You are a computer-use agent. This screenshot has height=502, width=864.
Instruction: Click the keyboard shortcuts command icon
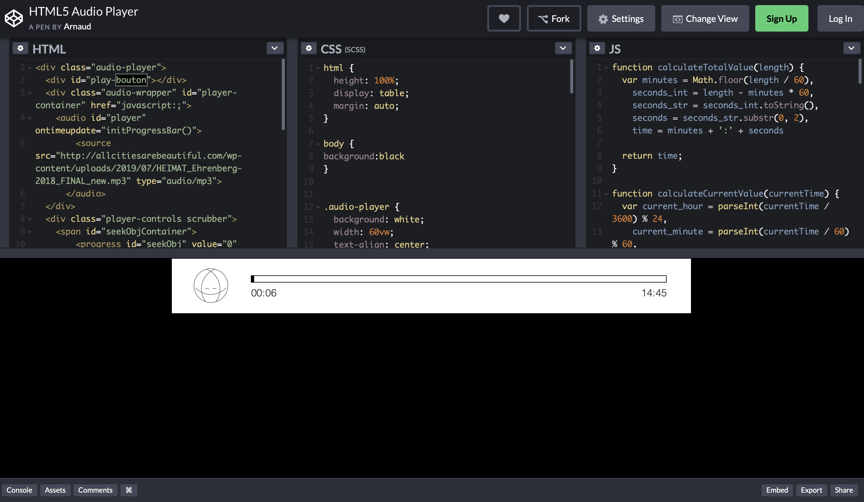tap(129, 490)
